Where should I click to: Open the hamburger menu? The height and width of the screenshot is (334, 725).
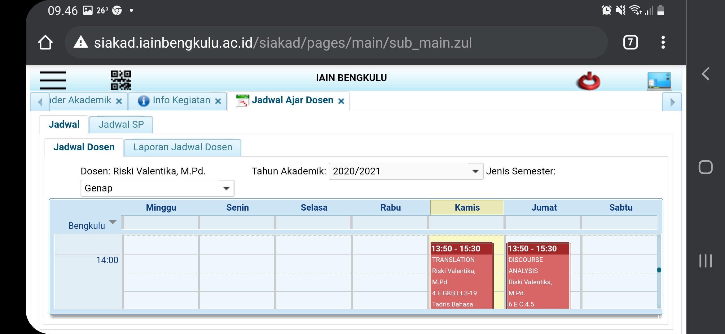click(x=52, y=80)
